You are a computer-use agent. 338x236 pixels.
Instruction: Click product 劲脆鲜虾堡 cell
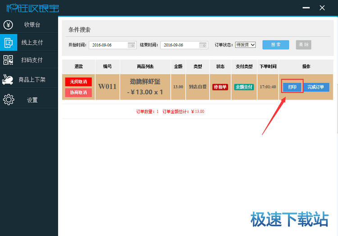(145, 87)
